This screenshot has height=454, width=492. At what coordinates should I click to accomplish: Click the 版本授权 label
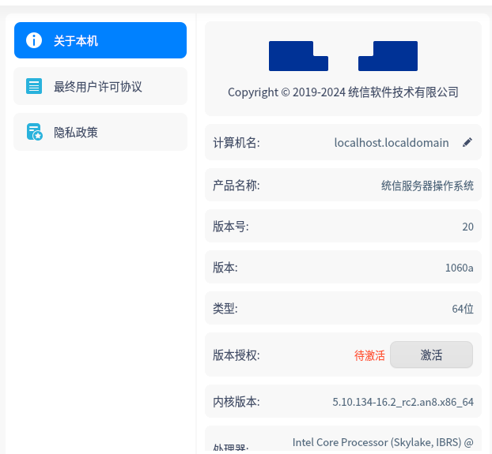(x=236, y=355)
